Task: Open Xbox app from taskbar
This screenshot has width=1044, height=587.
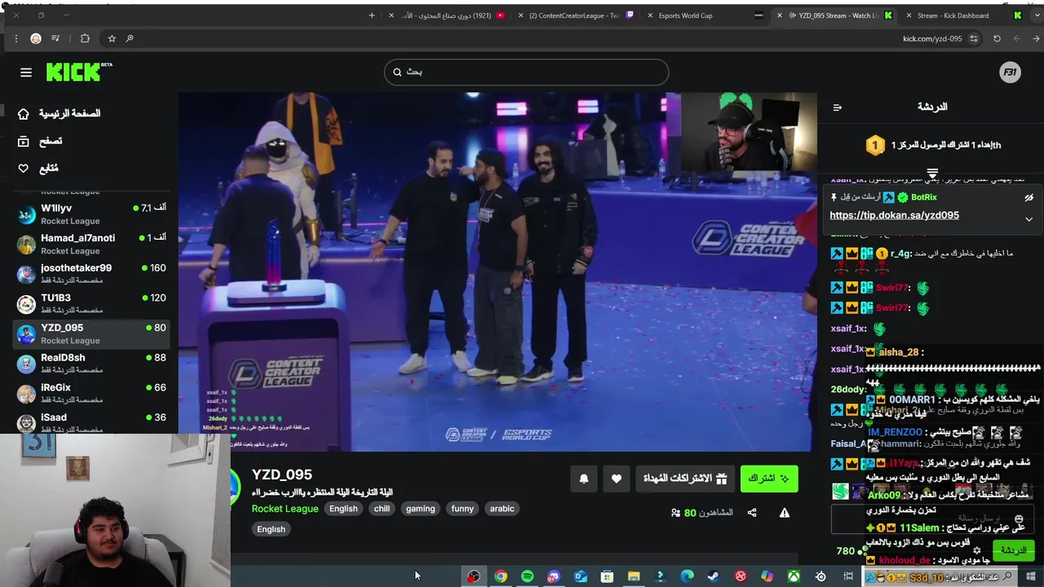Action: [x=793, y=576]
